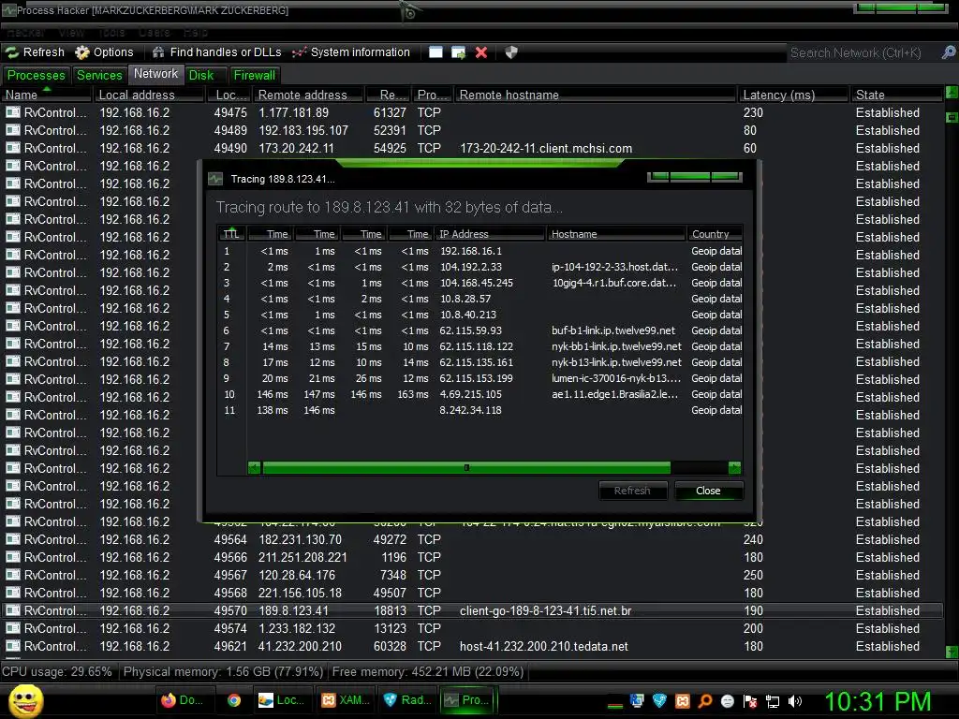Viewport: 959px width, 719px height.
Task: Open Chrome from the taskbar
Action: (x=233, y=700)
